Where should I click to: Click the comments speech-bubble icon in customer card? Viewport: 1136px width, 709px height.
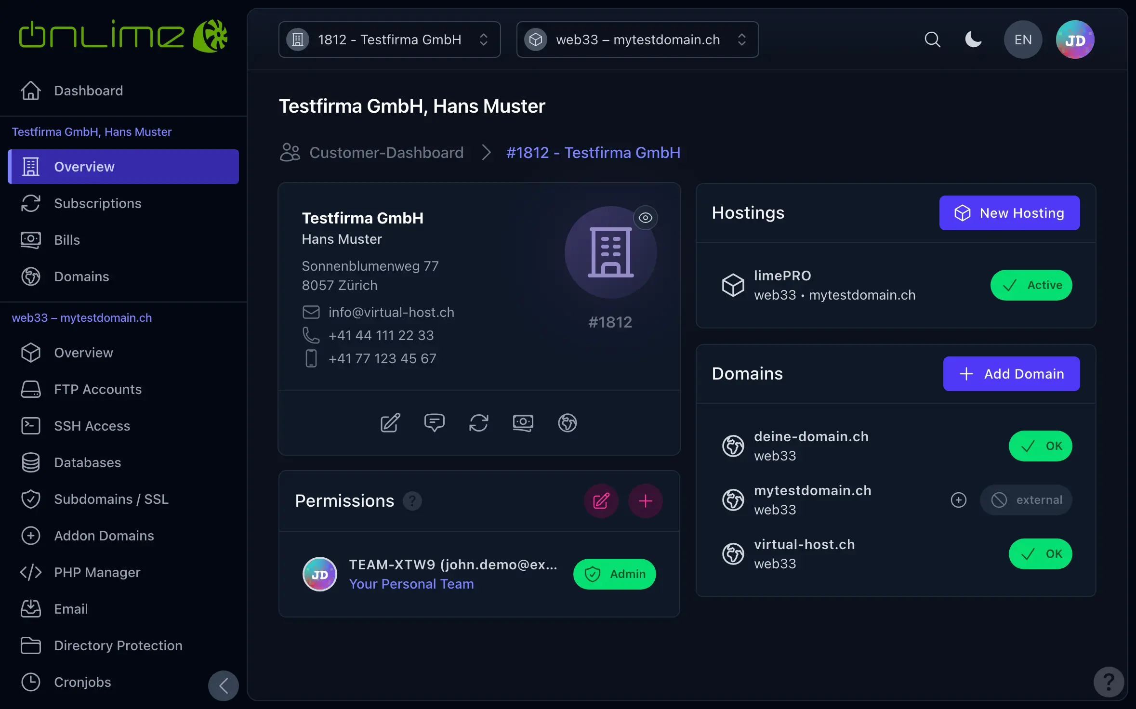tap(435, 423)
